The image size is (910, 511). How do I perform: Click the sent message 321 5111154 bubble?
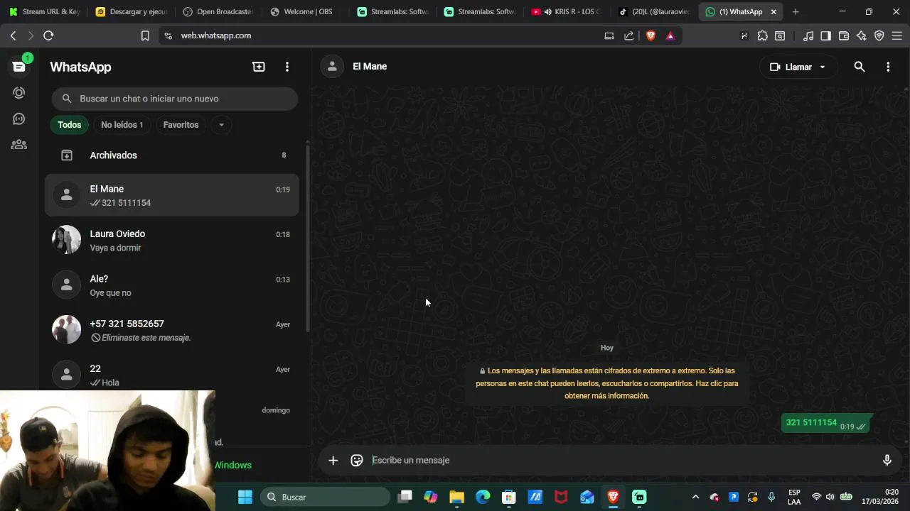(826, 424)
